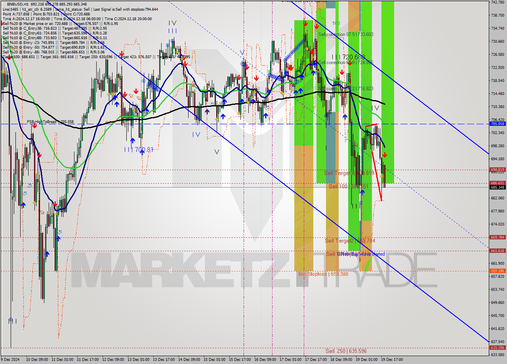Click the 'Sell %10 @ C_Entry38: 716.823' line
The image size is (507, 364).
tap(55, 28)
